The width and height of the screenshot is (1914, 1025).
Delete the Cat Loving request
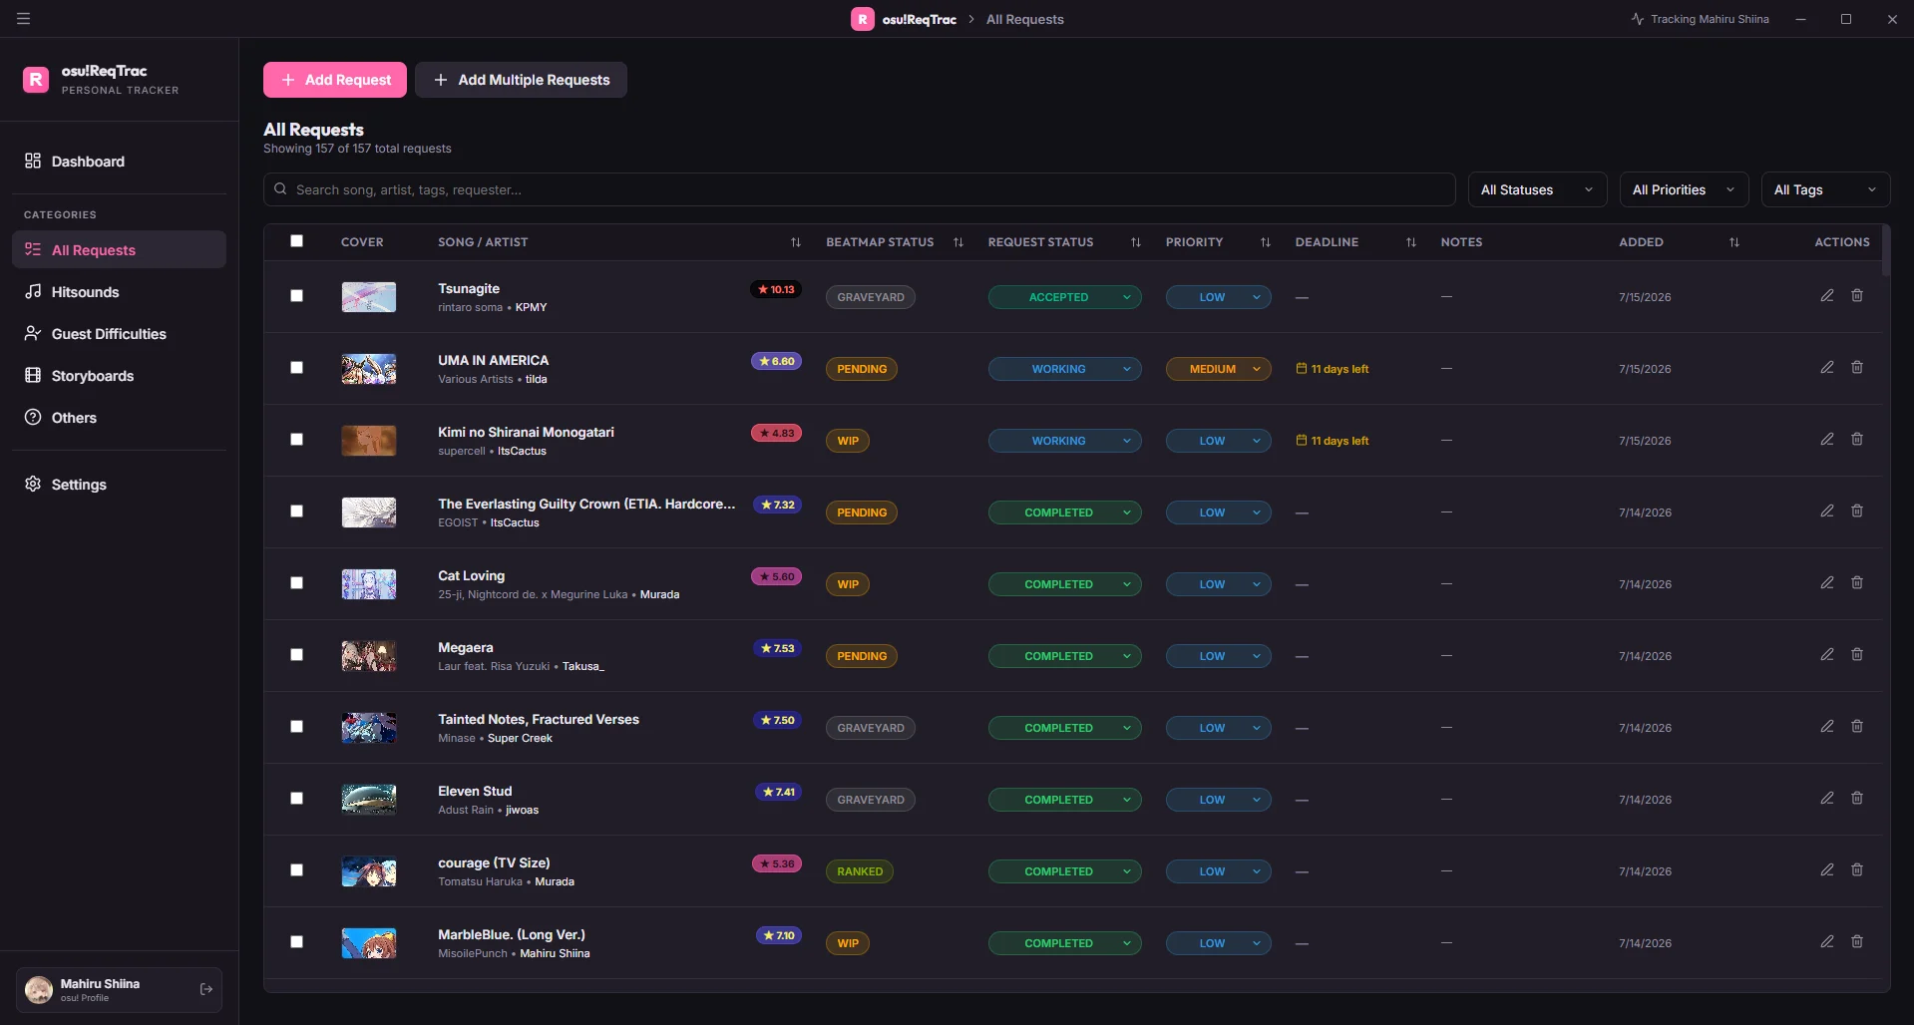point(1857,583)
